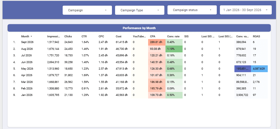280x129 pixels.
Task: Open the Campaign status filter dropdown
Action: (x=192, y=10)
